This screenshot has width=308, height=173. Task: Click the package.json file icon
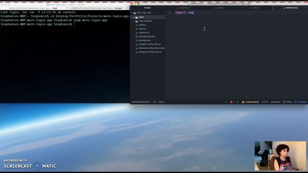coord(137,40)
